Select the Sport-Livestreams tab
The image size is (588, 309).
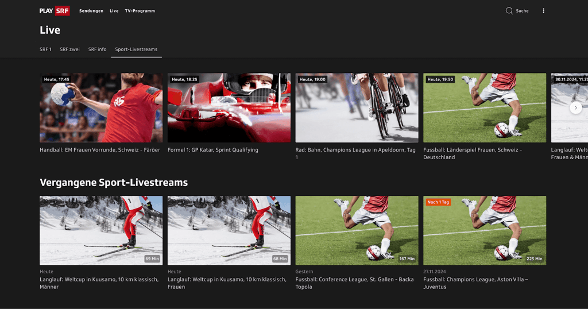coord(136,49)
